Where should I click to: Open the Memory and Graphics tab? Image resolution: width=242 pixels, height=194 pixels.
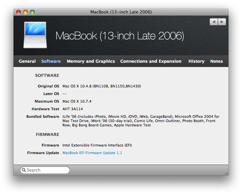tap(91, 61)
